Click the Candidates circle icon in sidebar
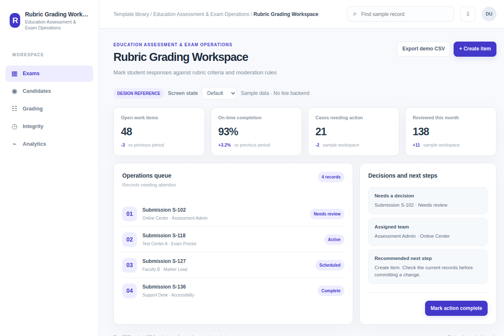Viewport: 504px width, 336px height. click(14, 91)
